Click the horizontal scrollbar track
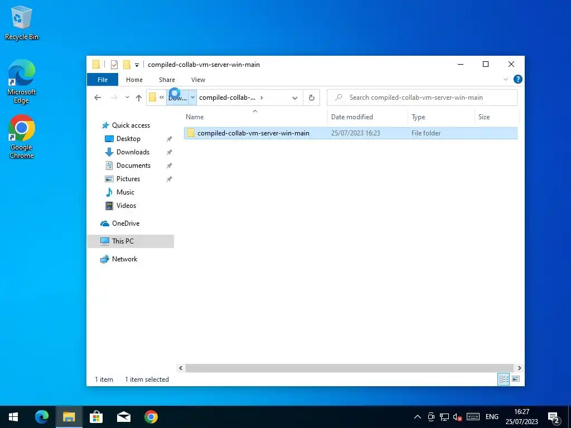This screenshot has width=571, height=428. [x=350, y=368]
